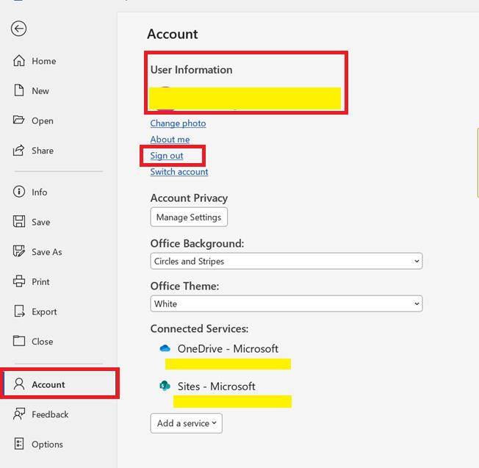Screen dimensions: 479x468
Task: Click the User Information heading
Action: [x=192, y=70]
